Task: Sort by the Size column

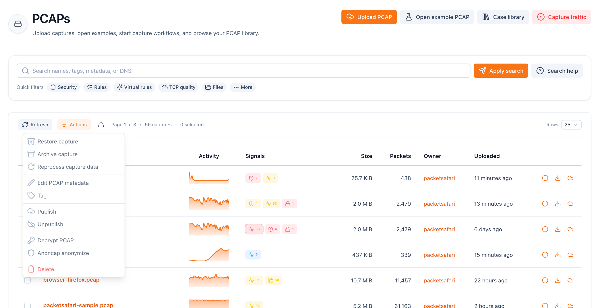Action: click(x=366, y=156)
